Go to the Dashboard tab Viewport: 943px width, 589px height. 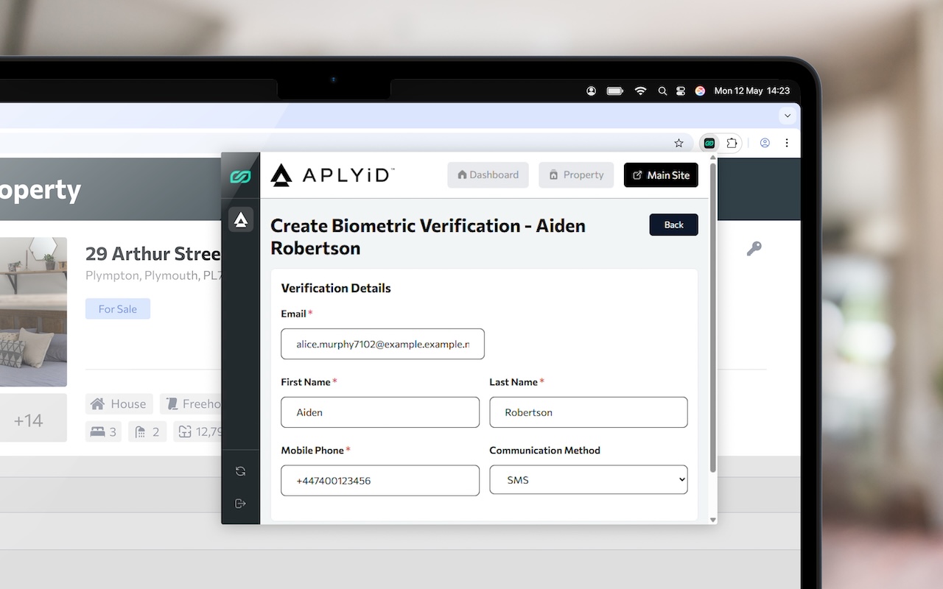tap(488, 175)
